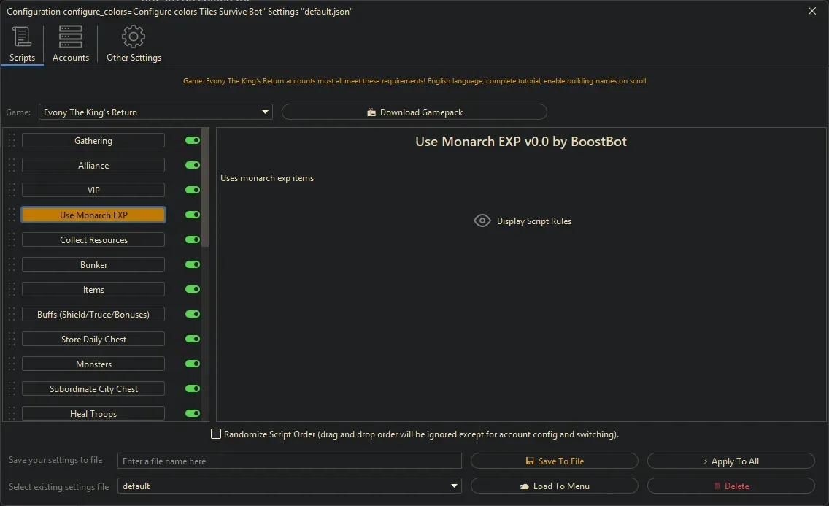Select the Buffs (Shield/Truce/Bonuses) script
Image resolution: width=829 pixels, height=506 pixels.
pyautogui.click(x=93, y=314)
